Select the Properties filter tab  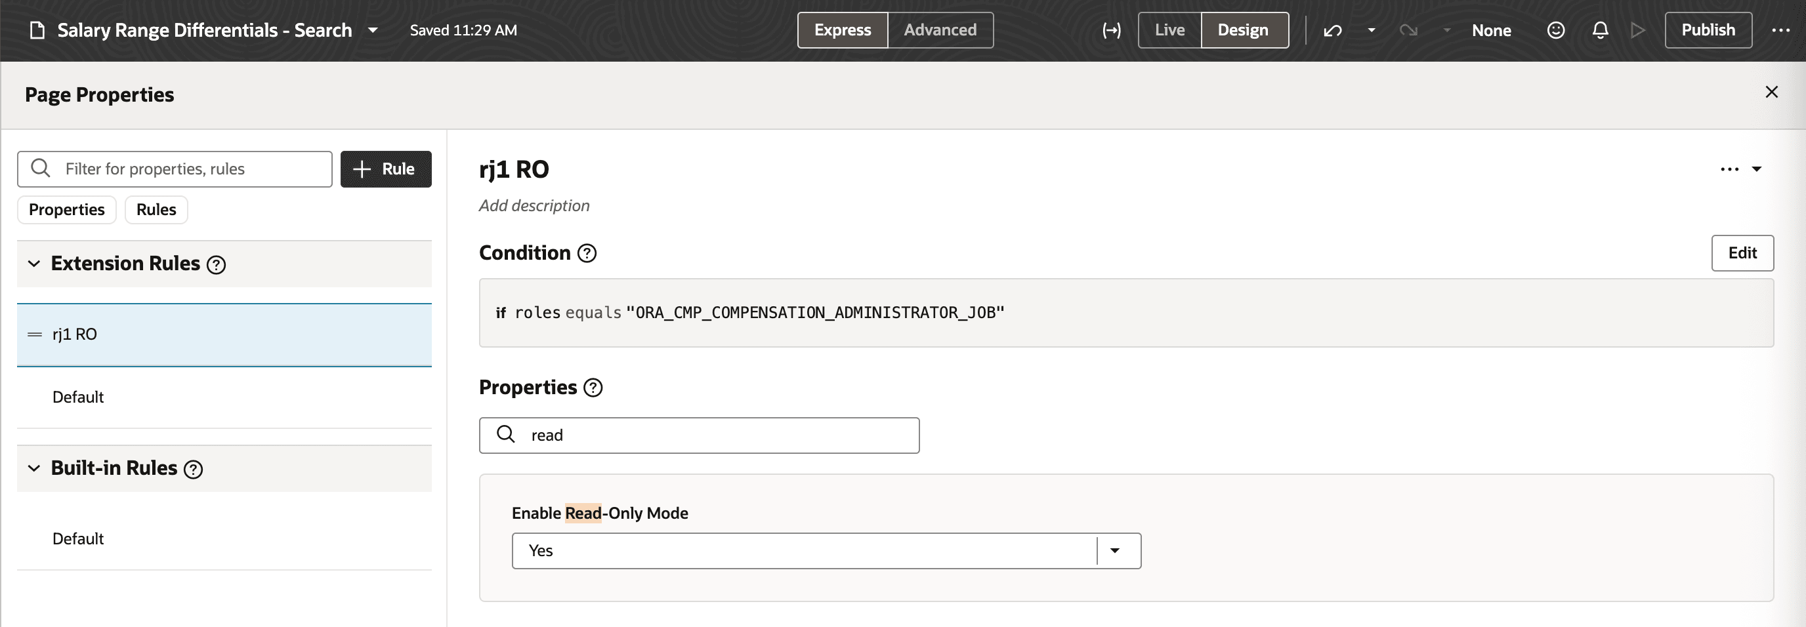[66, 209]
